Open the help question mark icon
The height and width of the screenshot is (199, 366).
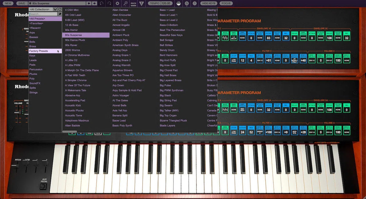[194, 4]
